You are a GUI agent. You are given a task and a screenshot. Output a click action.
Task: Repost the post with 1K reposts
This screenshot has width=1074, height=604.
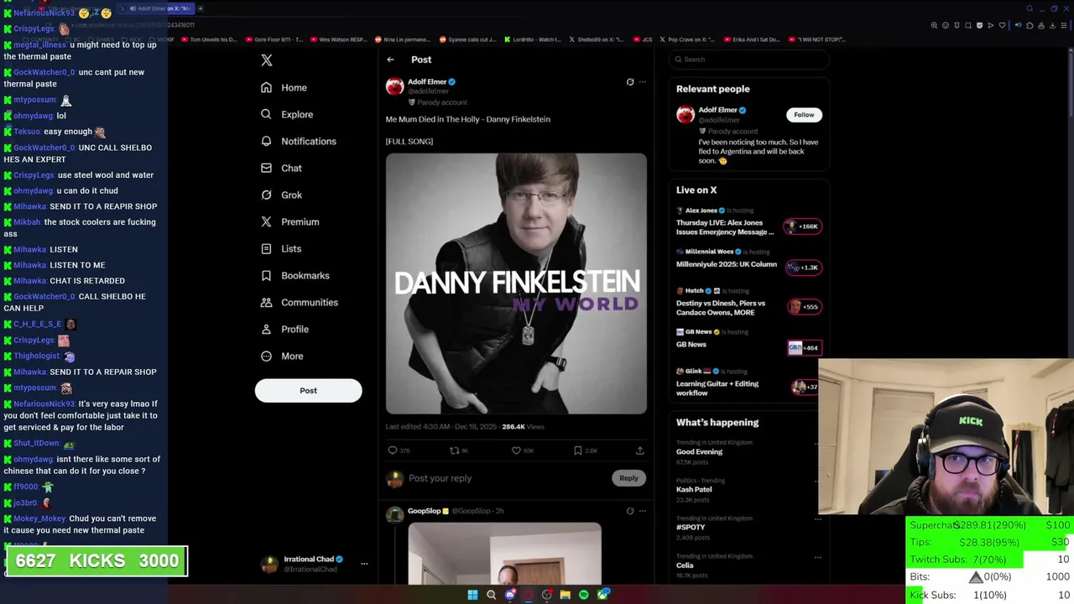459,450
